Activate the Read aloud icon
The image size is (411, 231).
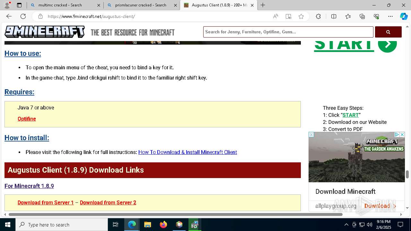(275, 16)
